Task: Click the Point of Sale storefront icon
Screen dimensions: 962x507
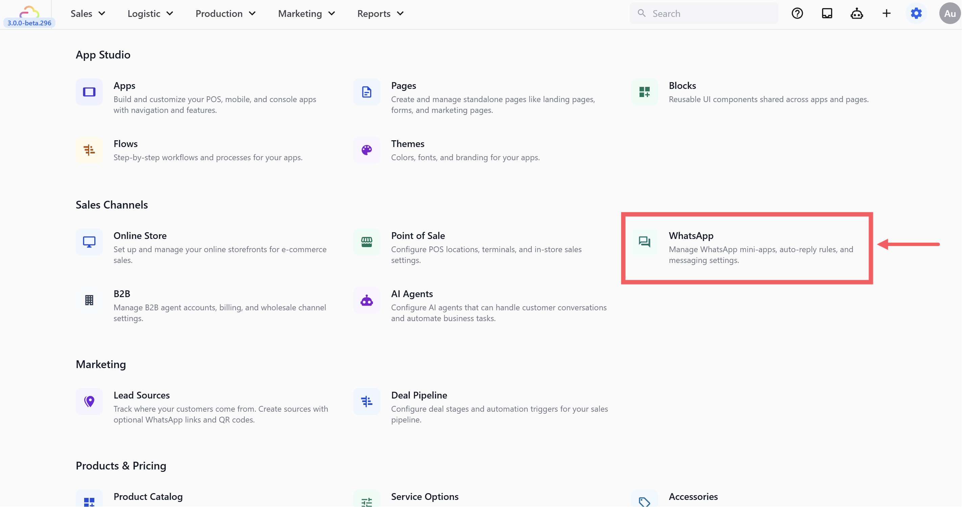Action: coord(366,242)
